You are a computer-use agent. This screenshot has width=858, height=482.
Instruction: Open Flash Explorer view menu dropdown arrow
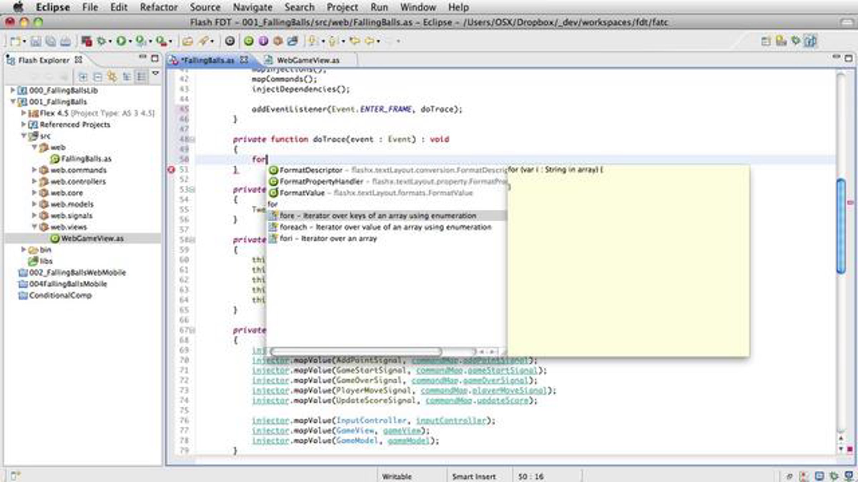coord(156,73)
